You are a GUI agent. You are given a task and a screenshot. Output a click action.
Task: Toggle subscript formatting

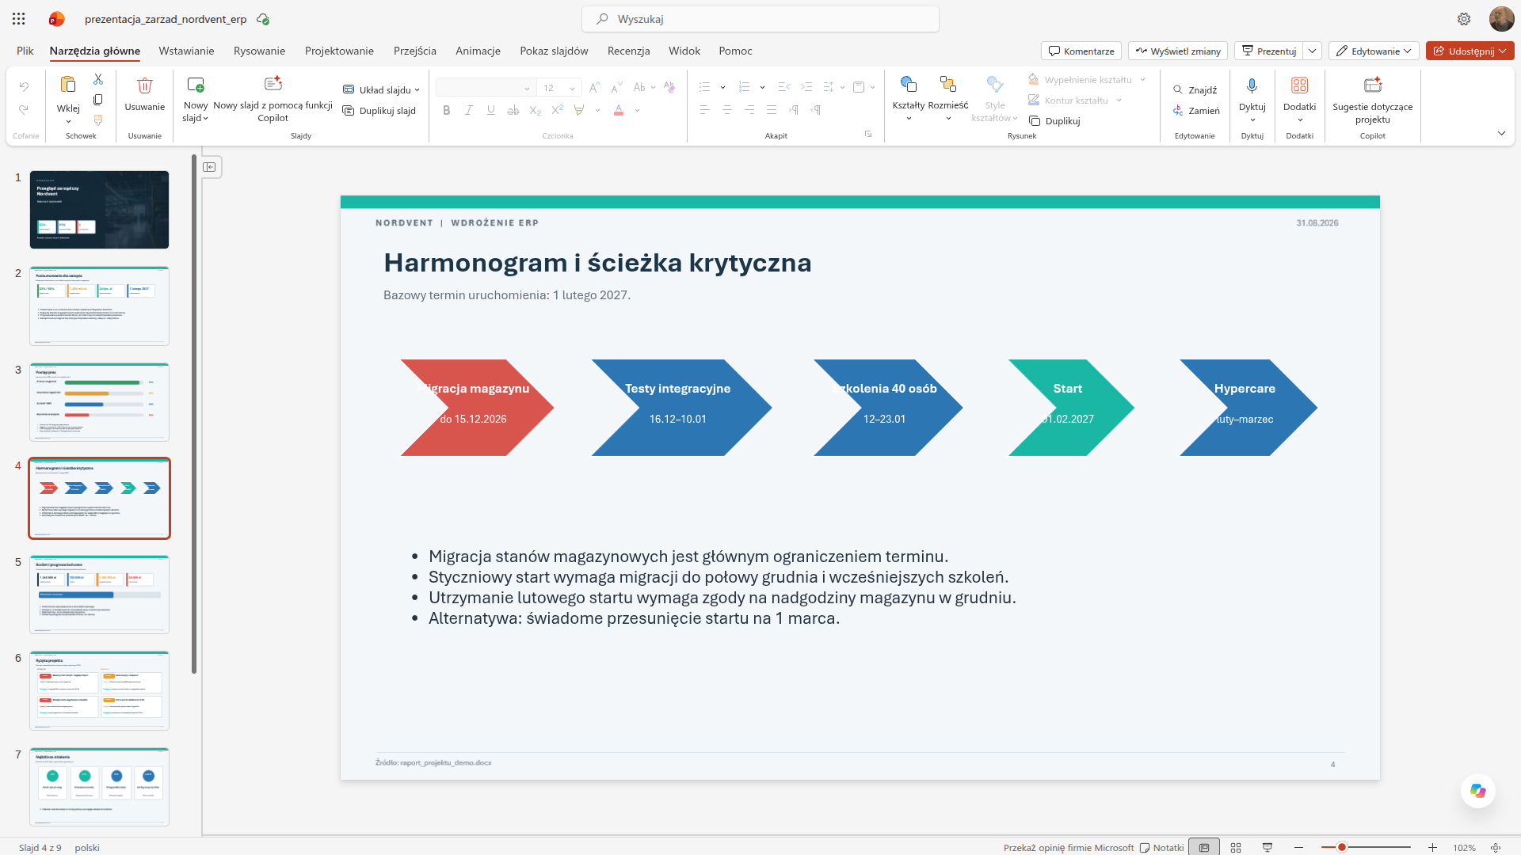pos(536,111)
